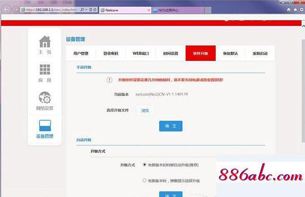305x197 pixels.
Task: Go back with browser back arrow
Action: tap(6, 9)
